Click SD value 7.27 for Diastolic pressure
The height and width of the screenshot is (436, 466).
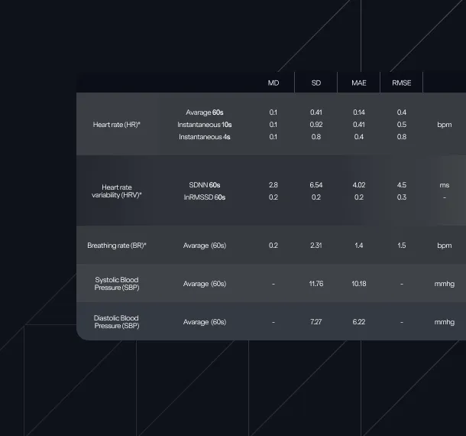click(316, 322)
